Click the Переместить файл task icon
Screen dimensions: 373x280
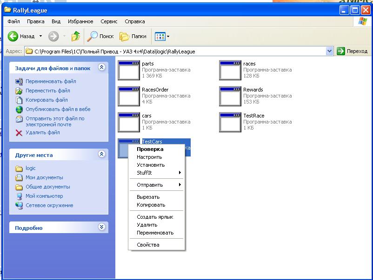pyautogui.click(x=19, y=91)
